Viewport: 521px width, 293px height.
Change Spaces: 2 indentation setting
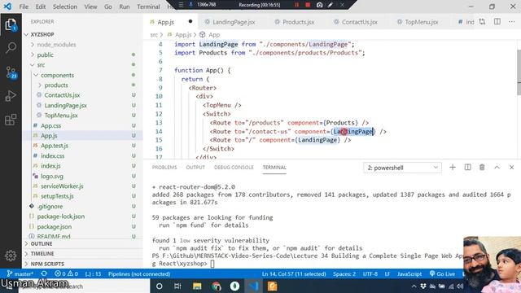344,274
